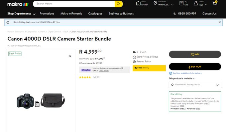Open My Lists icon

tap(181, 3)
